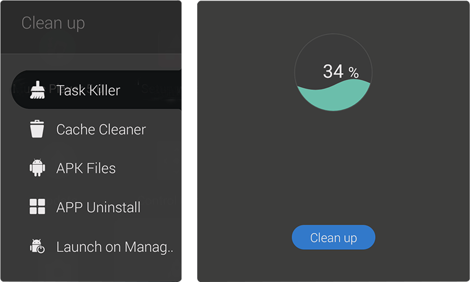Click the circular memory usage gauge

tap(333, 72)
